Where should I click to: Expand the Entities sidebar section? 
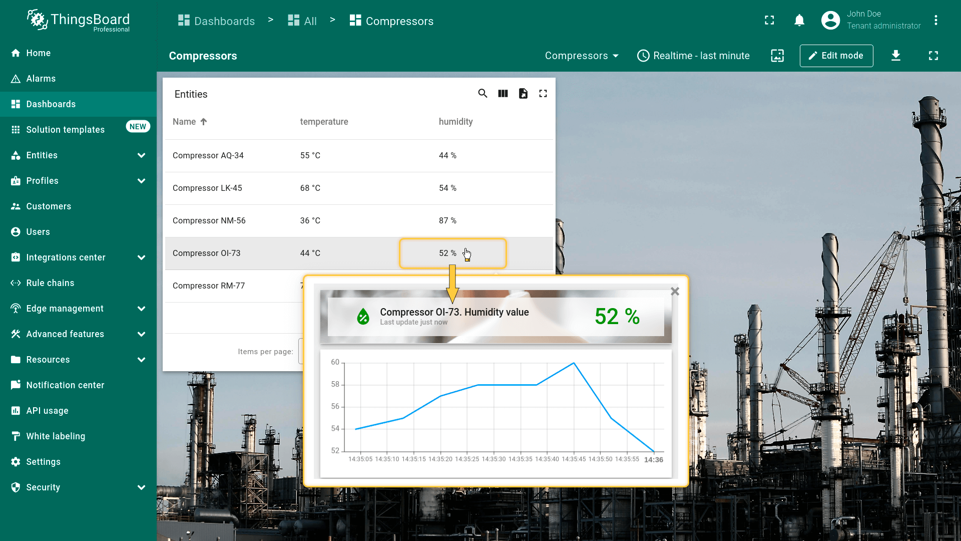click(142, 155)
